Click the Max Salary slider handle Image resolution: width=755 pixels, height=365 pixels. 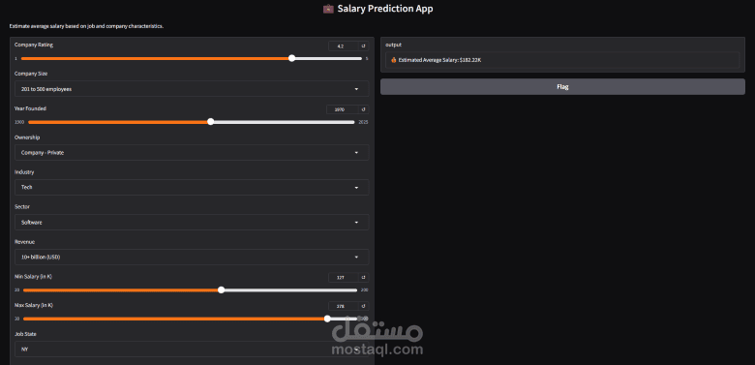tap(327, 319)
